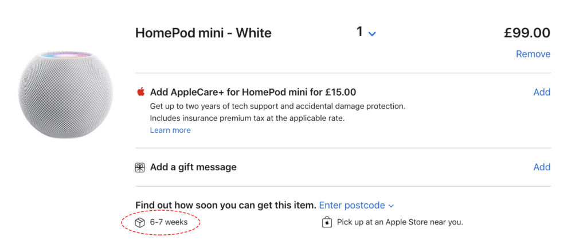Open the quantity dropdown showing 1
587x248 pixels.
click(x=360, y=33)
